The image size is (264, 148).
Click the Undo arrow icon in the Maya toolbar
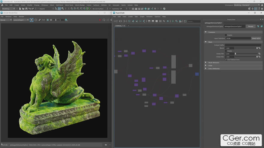pyautogui.click(x=29, y=9)
